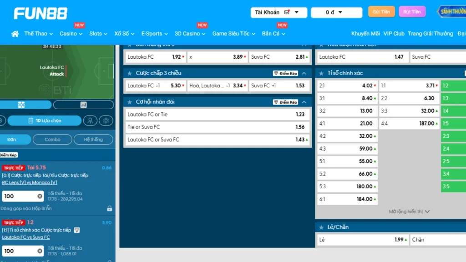Select the Combo bet tab
Viewport: 466px width, 262px height.
pos(52,140)
